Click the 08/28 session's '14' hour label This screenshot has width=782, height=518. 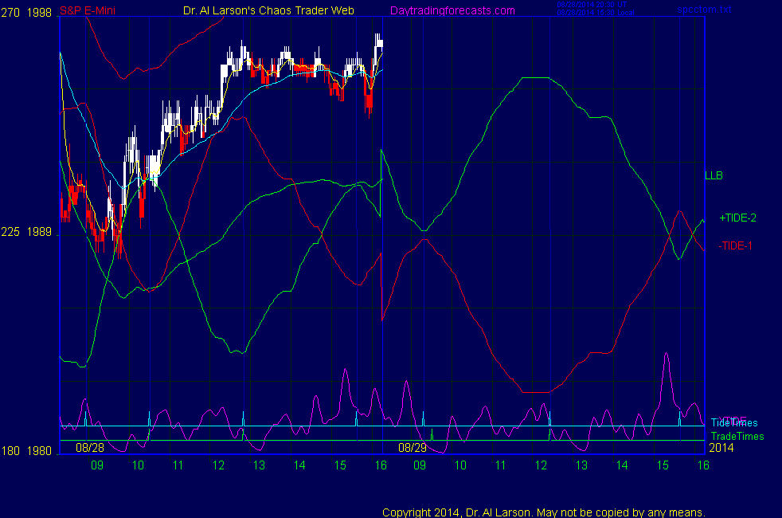[299, 465]
